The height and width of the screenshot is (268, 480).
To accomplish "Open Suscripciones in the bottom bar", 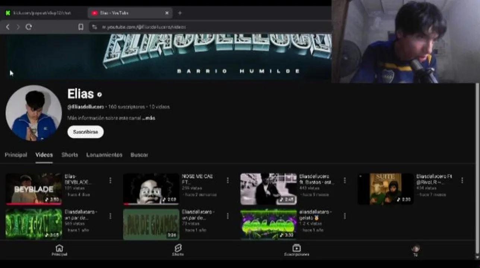I will [x=297, y=251].
